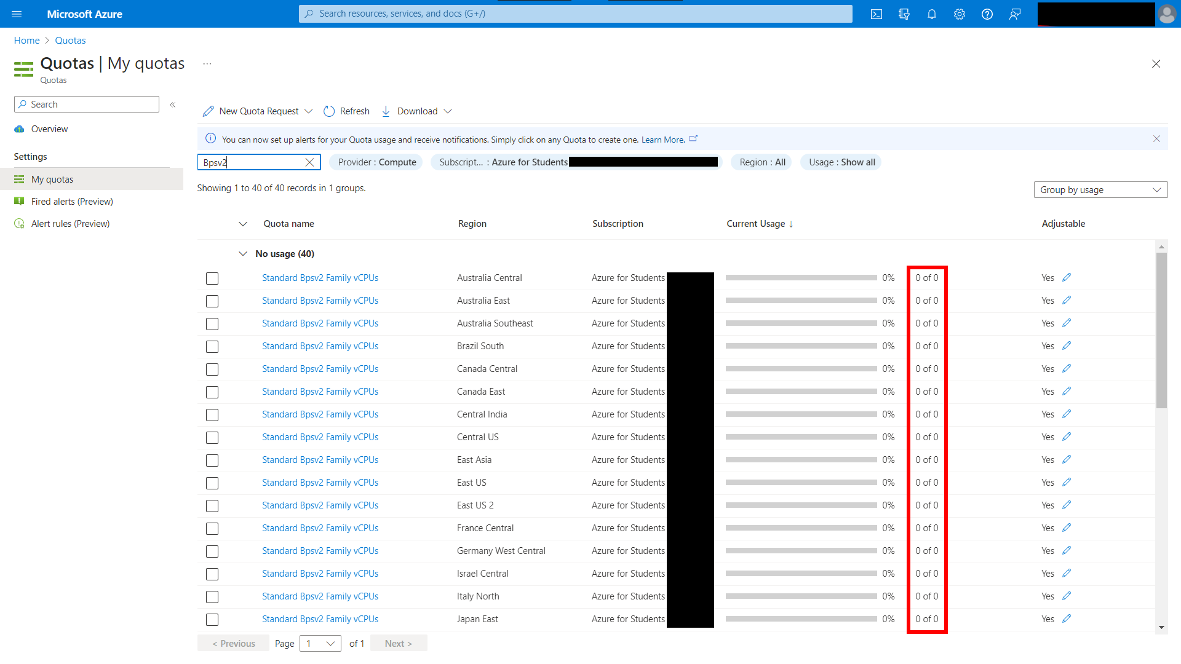Edit the France Central quota with the pencil icon
The image size is (1181, 664).
pyautogui.click(x=1067, y=528)
